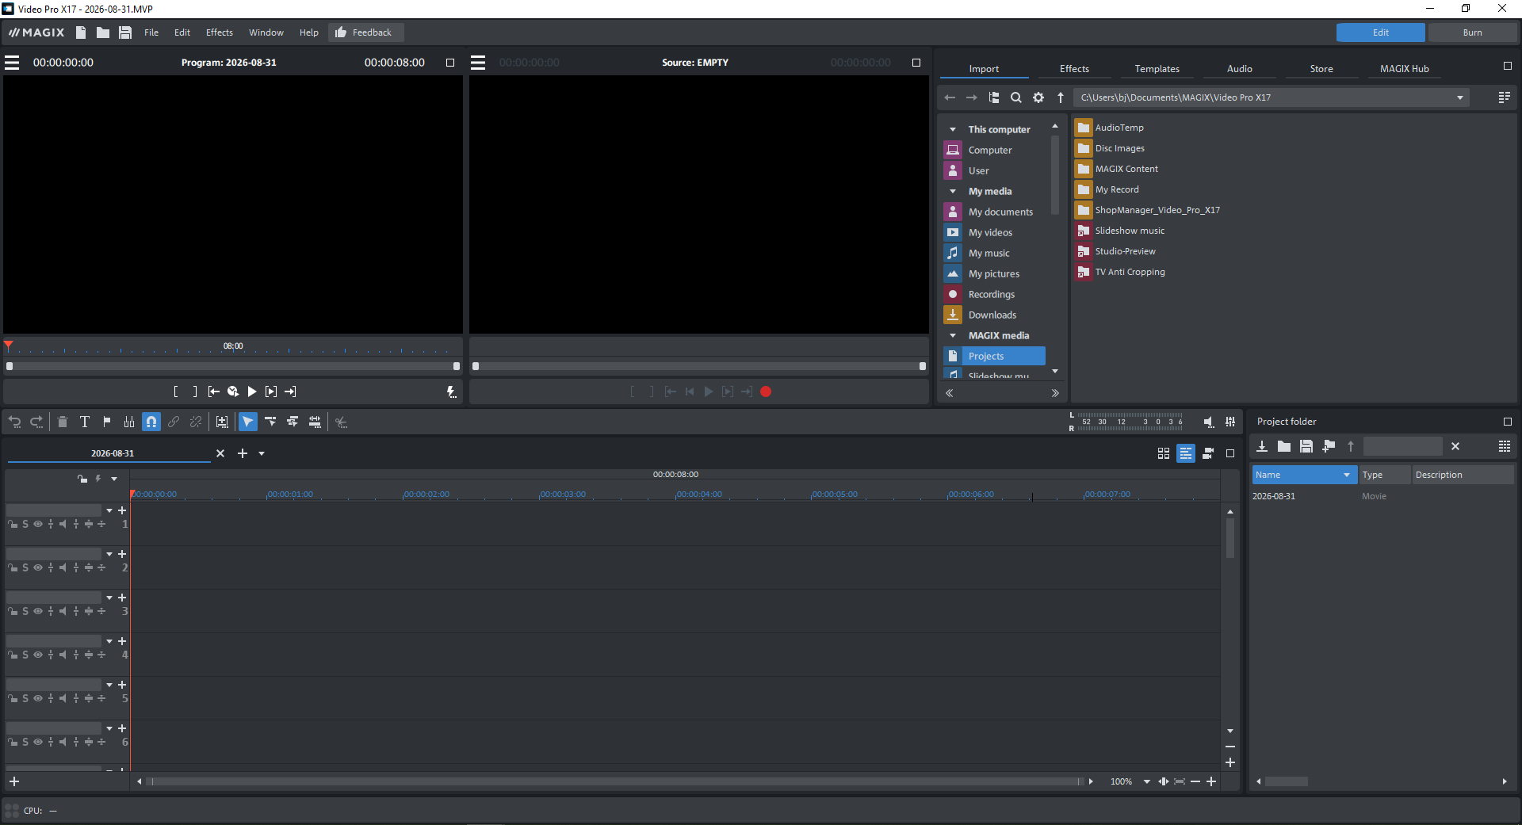Collapse the This computer tree section
The width and height of the screenshot is (1522, 825).
click(953, 129)
